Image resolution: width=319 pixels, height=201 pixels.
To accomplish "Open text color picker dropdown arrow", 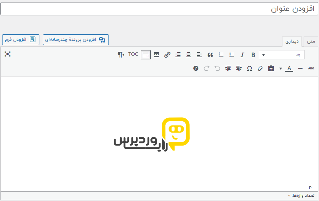I will [x=281, y=69].
